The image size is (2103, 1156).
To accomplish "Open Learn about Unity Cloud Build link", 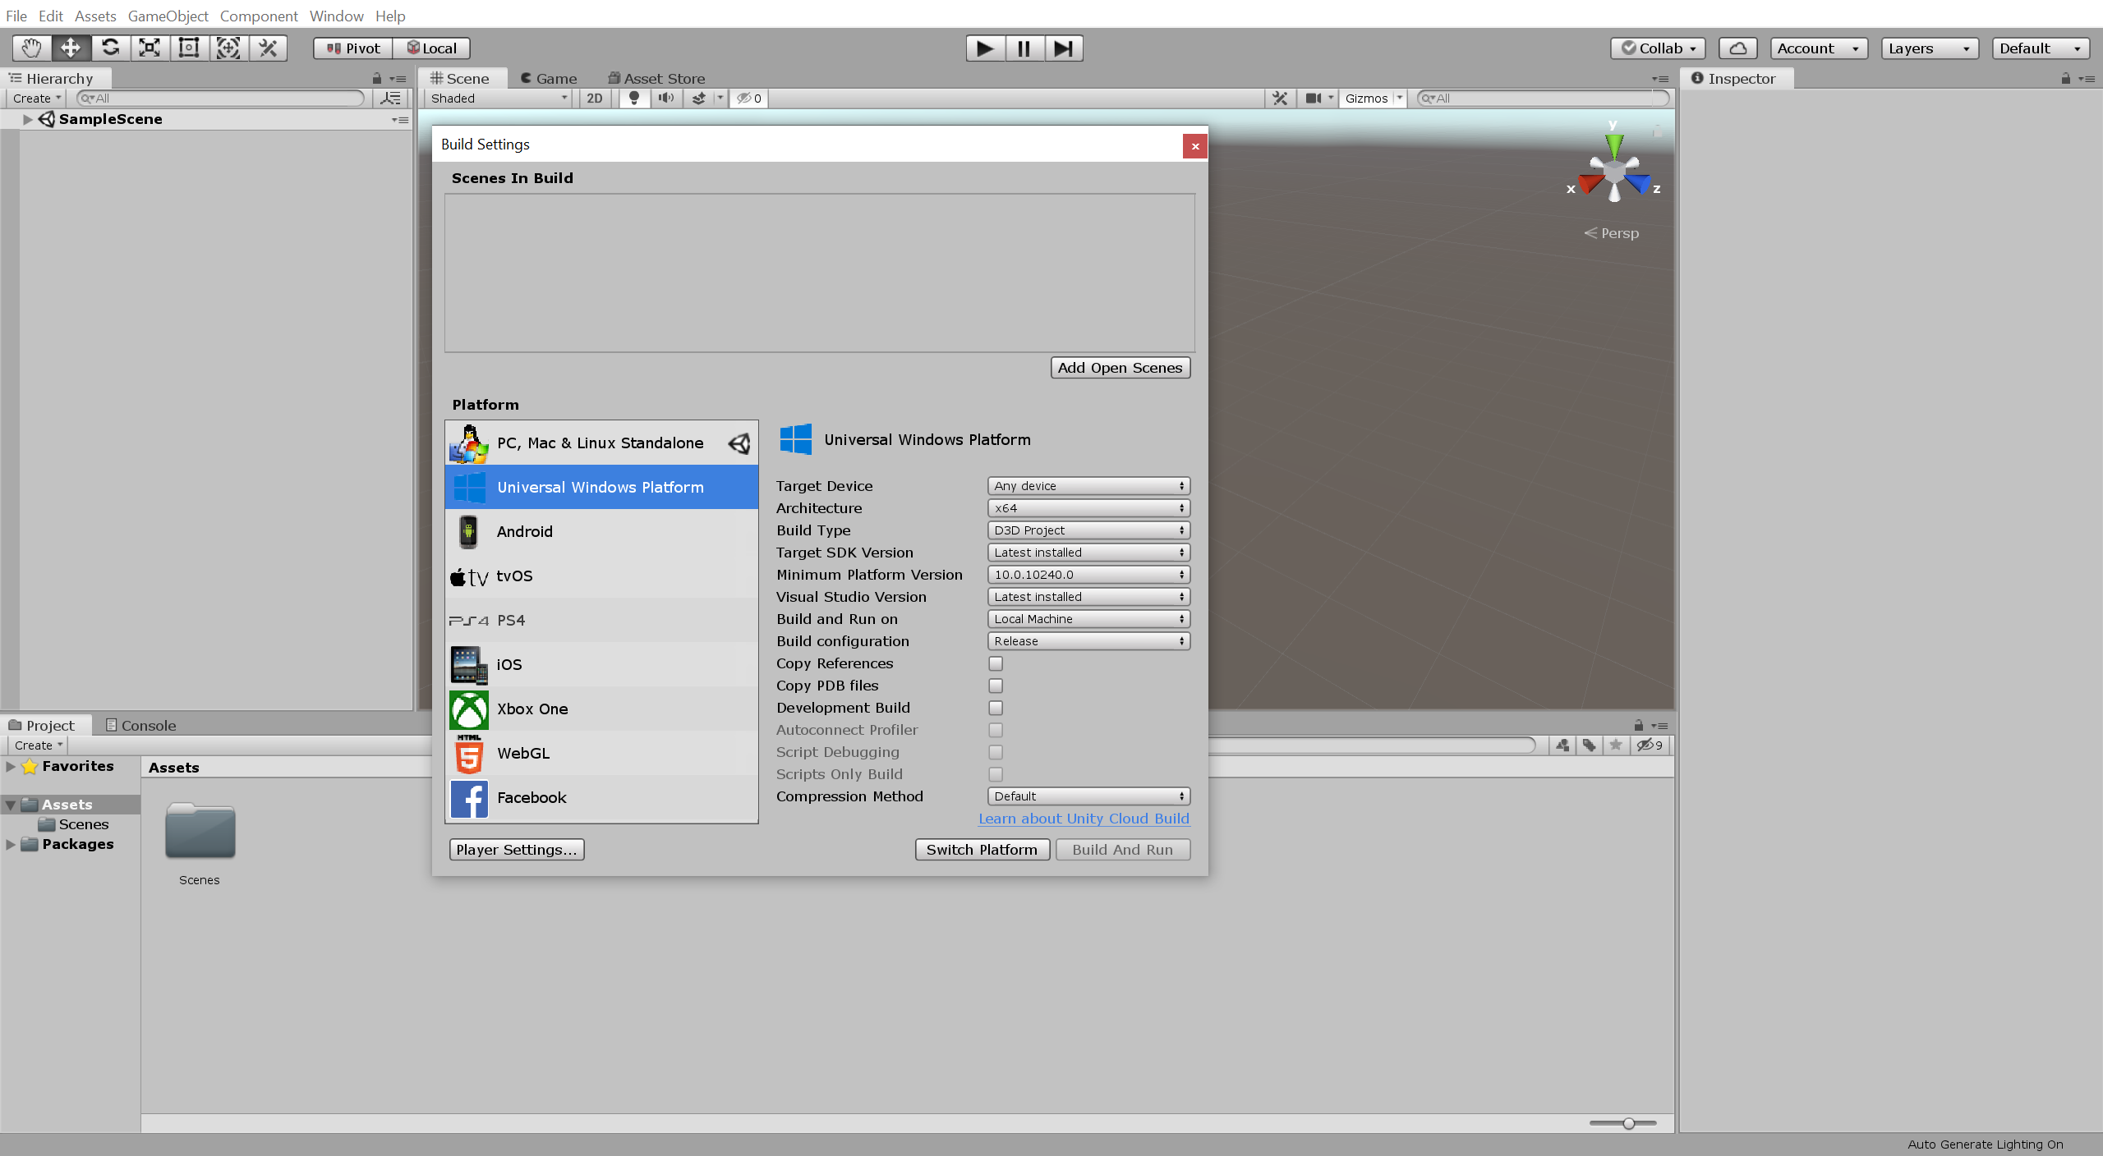I will 1084,819.
